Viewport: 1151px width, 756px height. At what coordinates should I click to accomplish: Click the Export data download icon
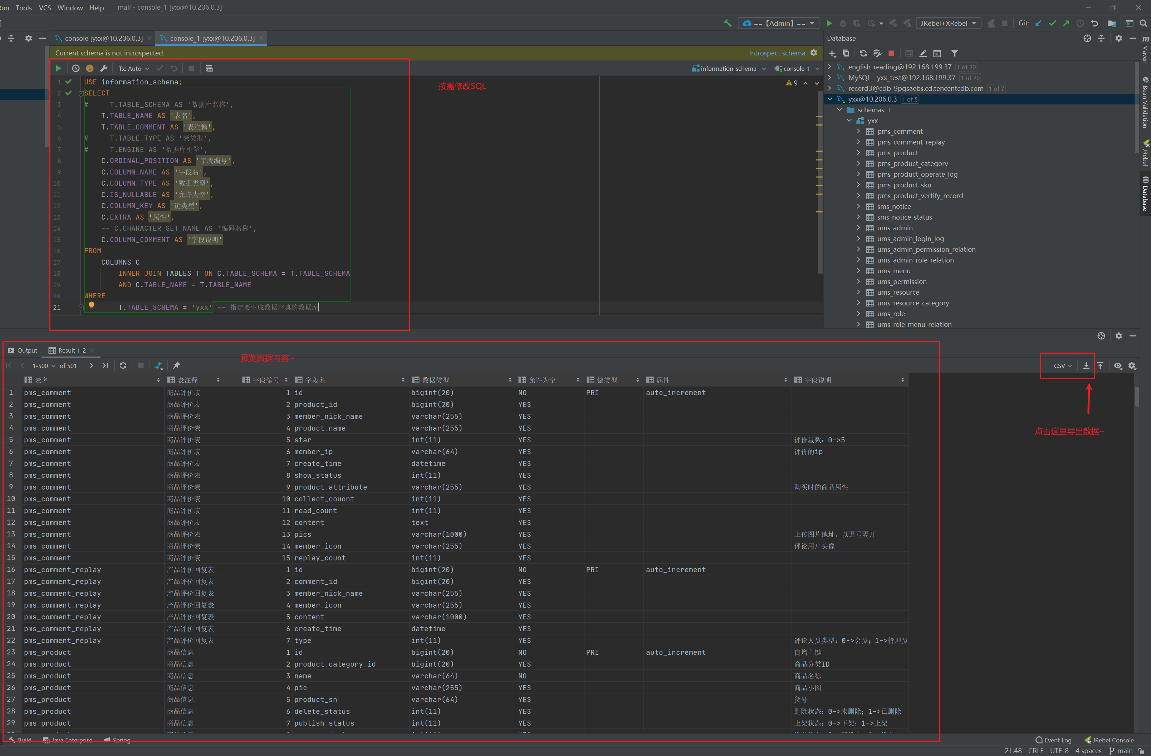click(x=1086, y=366)
